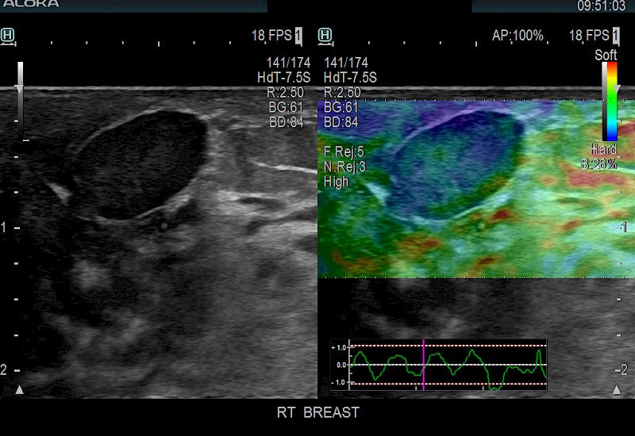
Task: Click the magenta frame marker in the strain graph
Action: [x=423, y=365]
